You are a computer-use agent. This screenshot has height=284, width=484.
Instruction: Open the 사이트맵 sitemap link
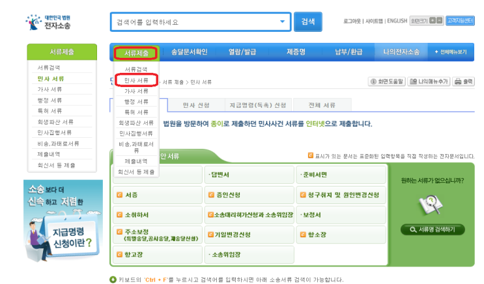tap(374, 21)
